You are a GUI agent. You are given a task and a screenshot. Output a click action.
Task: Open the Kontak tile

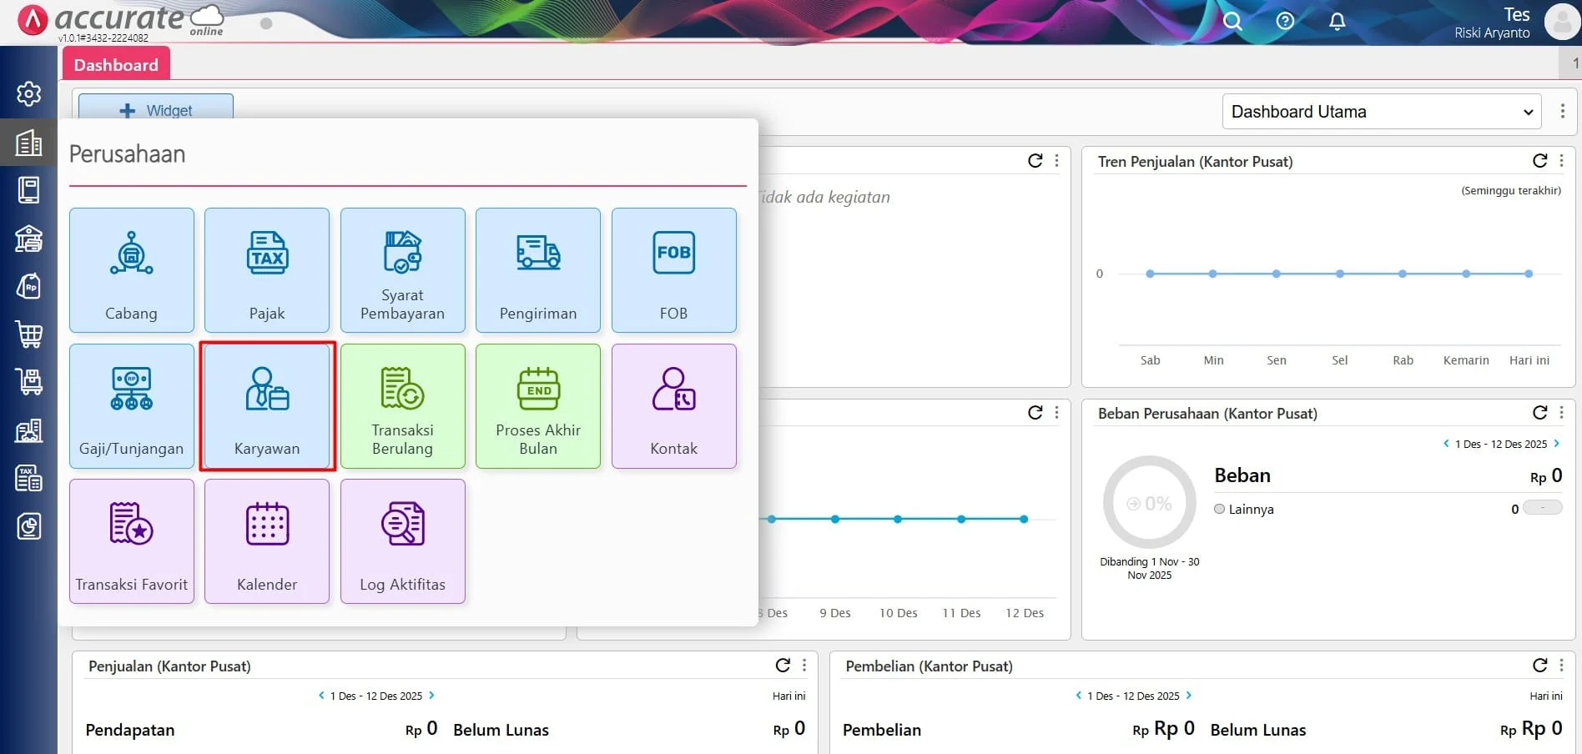673,406
